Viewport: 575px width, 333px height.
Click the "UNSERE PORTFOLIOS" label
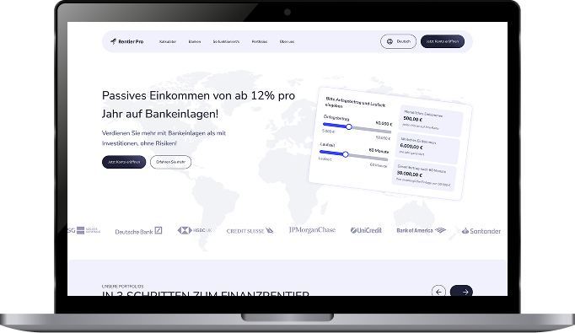click(122, 286)
